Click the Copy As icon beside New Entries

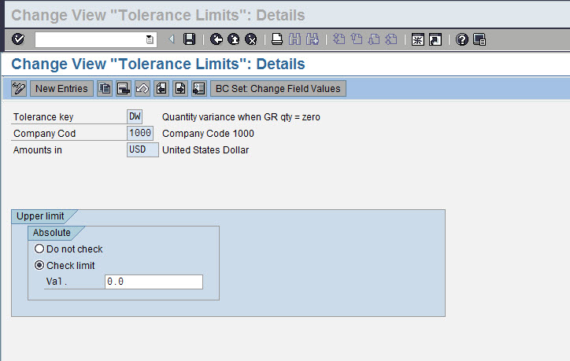click(105, 89)
